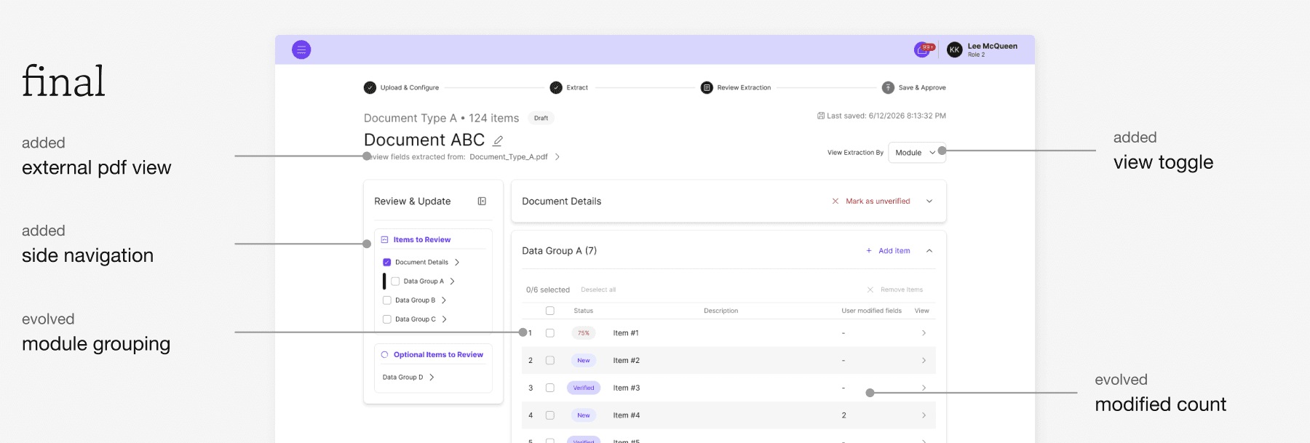Image resolution: width=1310 pixels, height=443 pixels.
Task: Collapse the Review & Update side panel icon
Action: coord(482,201)
